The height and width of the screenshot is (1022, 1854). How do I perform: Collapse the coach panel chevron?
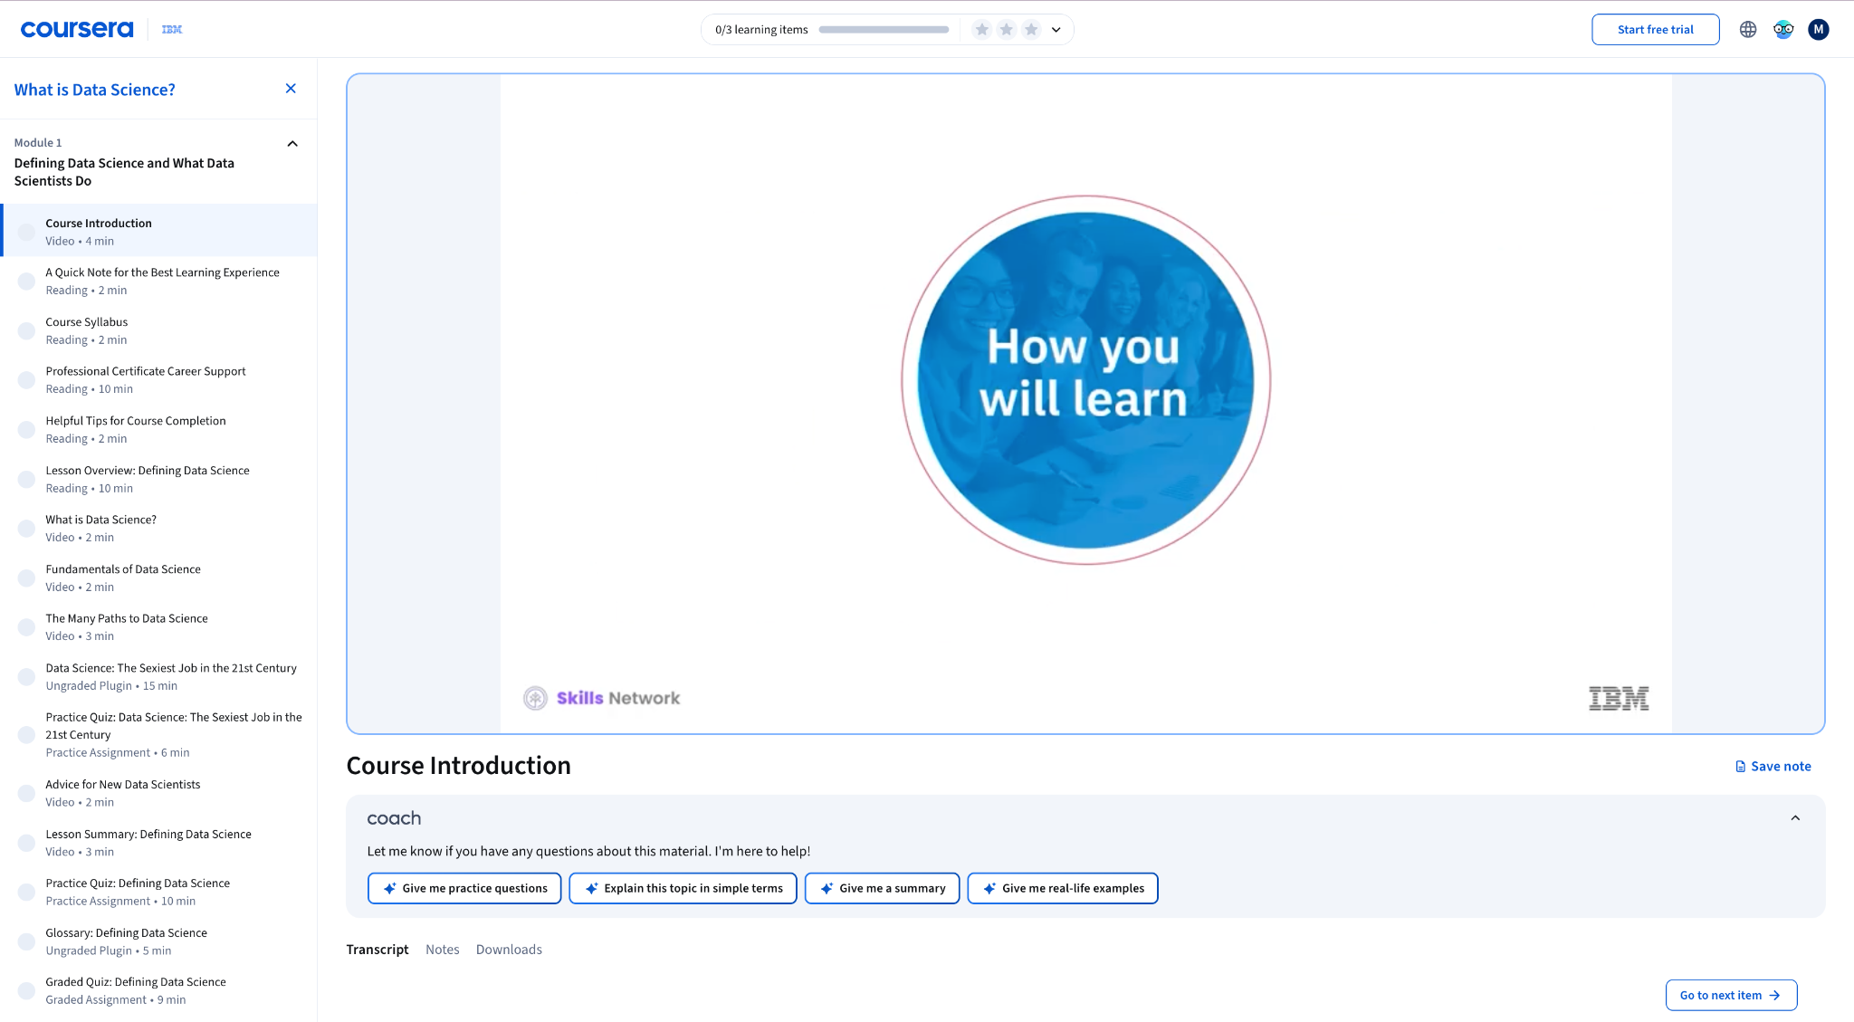(1796, 817)
